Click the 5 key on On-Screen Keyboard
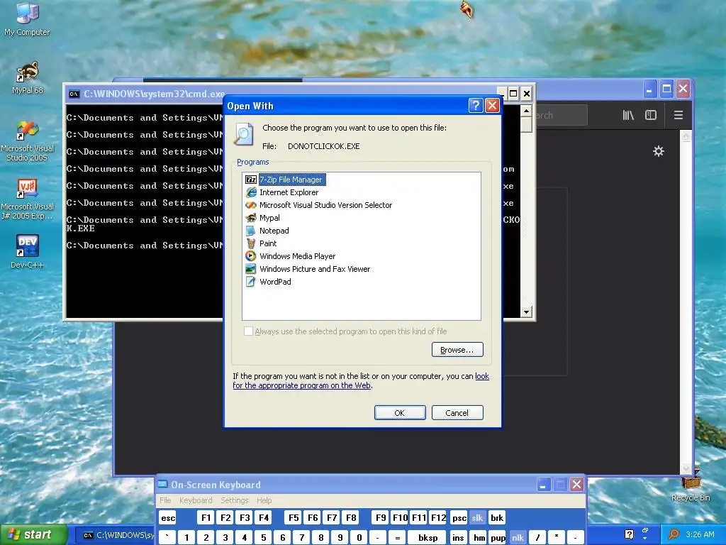 [264, 538]
